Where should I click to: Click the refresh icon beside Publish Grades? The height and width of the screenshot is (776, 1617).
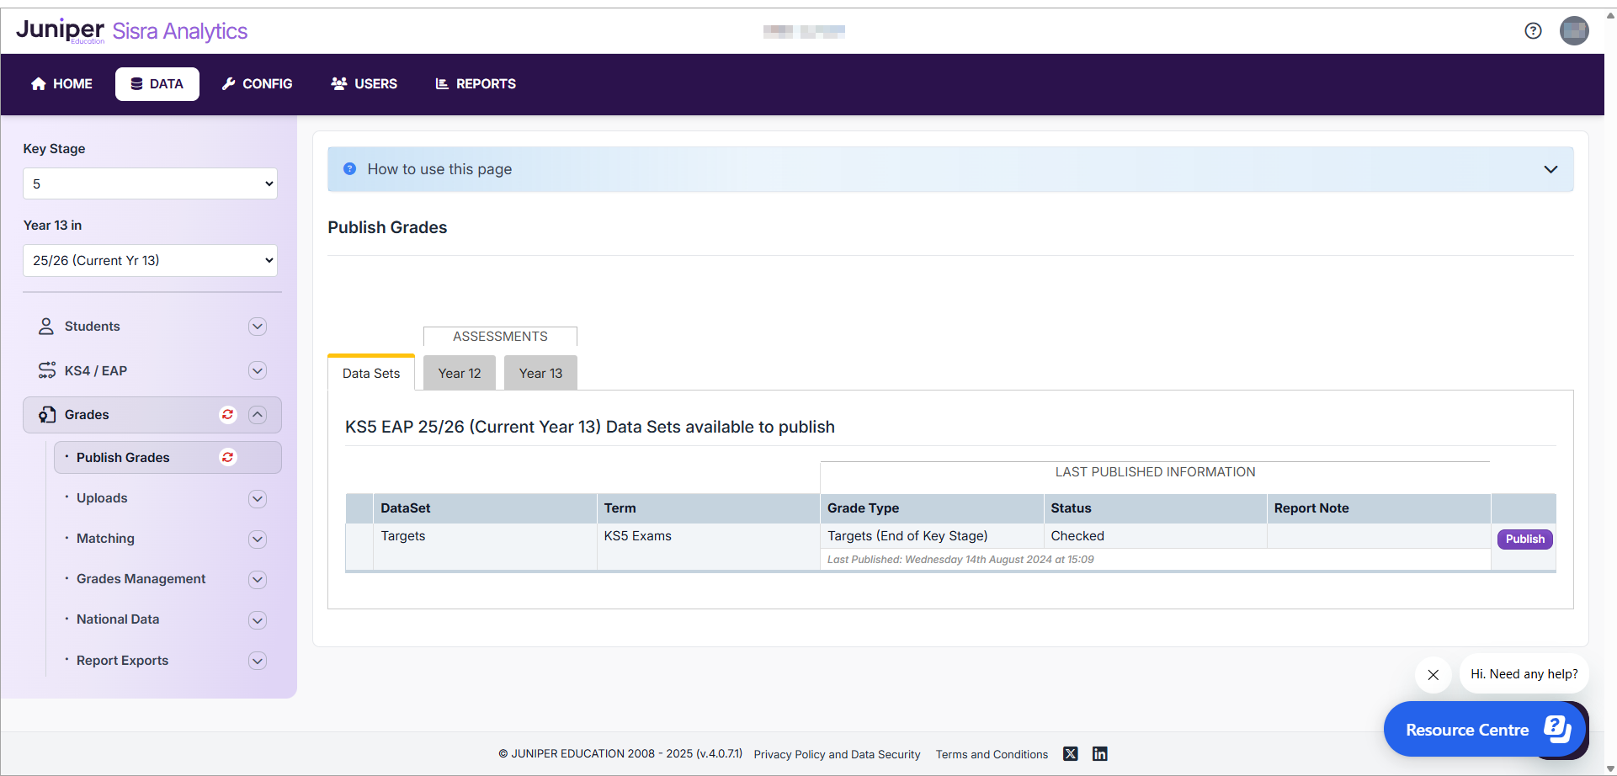point(227,457)
